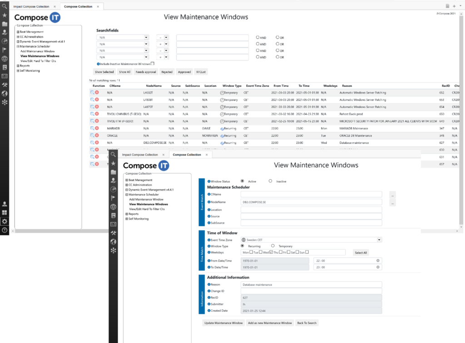465x343 pixels.
Task: Click delete icon for TIVOLI OMNIBUS row
Action: click(x=97, y=114)
